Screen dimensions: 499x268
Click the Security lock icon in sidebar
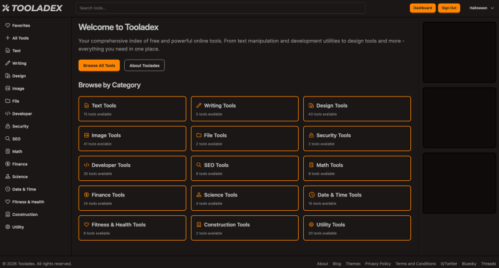(7, 126)
